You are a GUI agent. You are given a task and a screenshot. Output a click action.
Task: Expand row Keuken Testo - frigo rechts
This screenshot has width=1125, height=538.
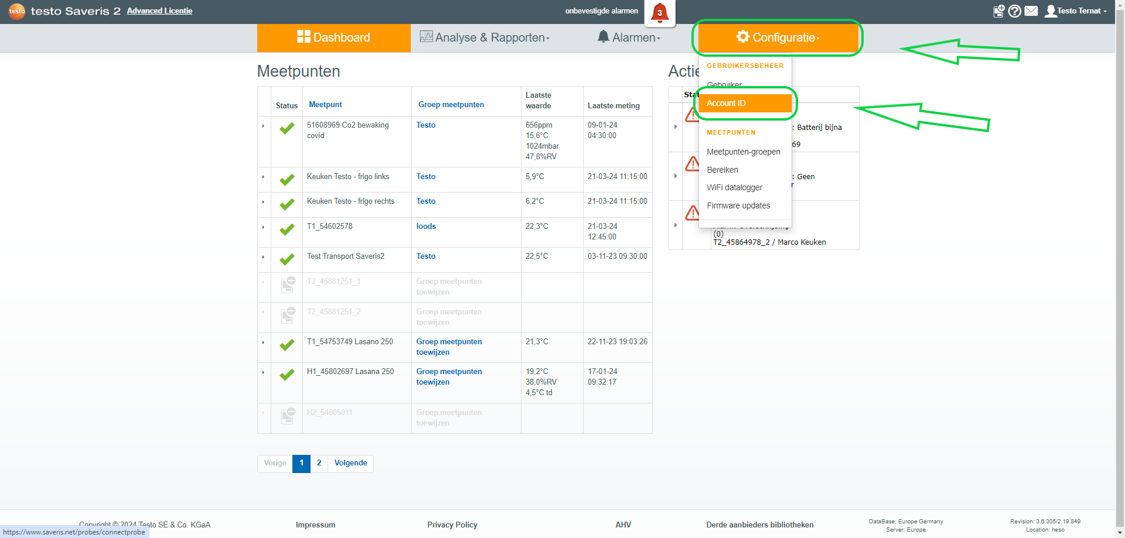click(x=264, y=202)
